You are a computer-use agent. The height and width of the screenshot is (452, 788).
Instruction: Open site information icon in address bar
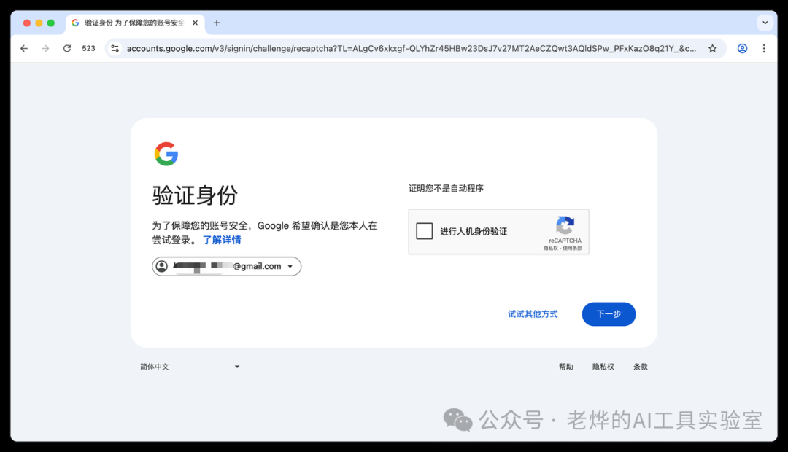coord(115,49)
